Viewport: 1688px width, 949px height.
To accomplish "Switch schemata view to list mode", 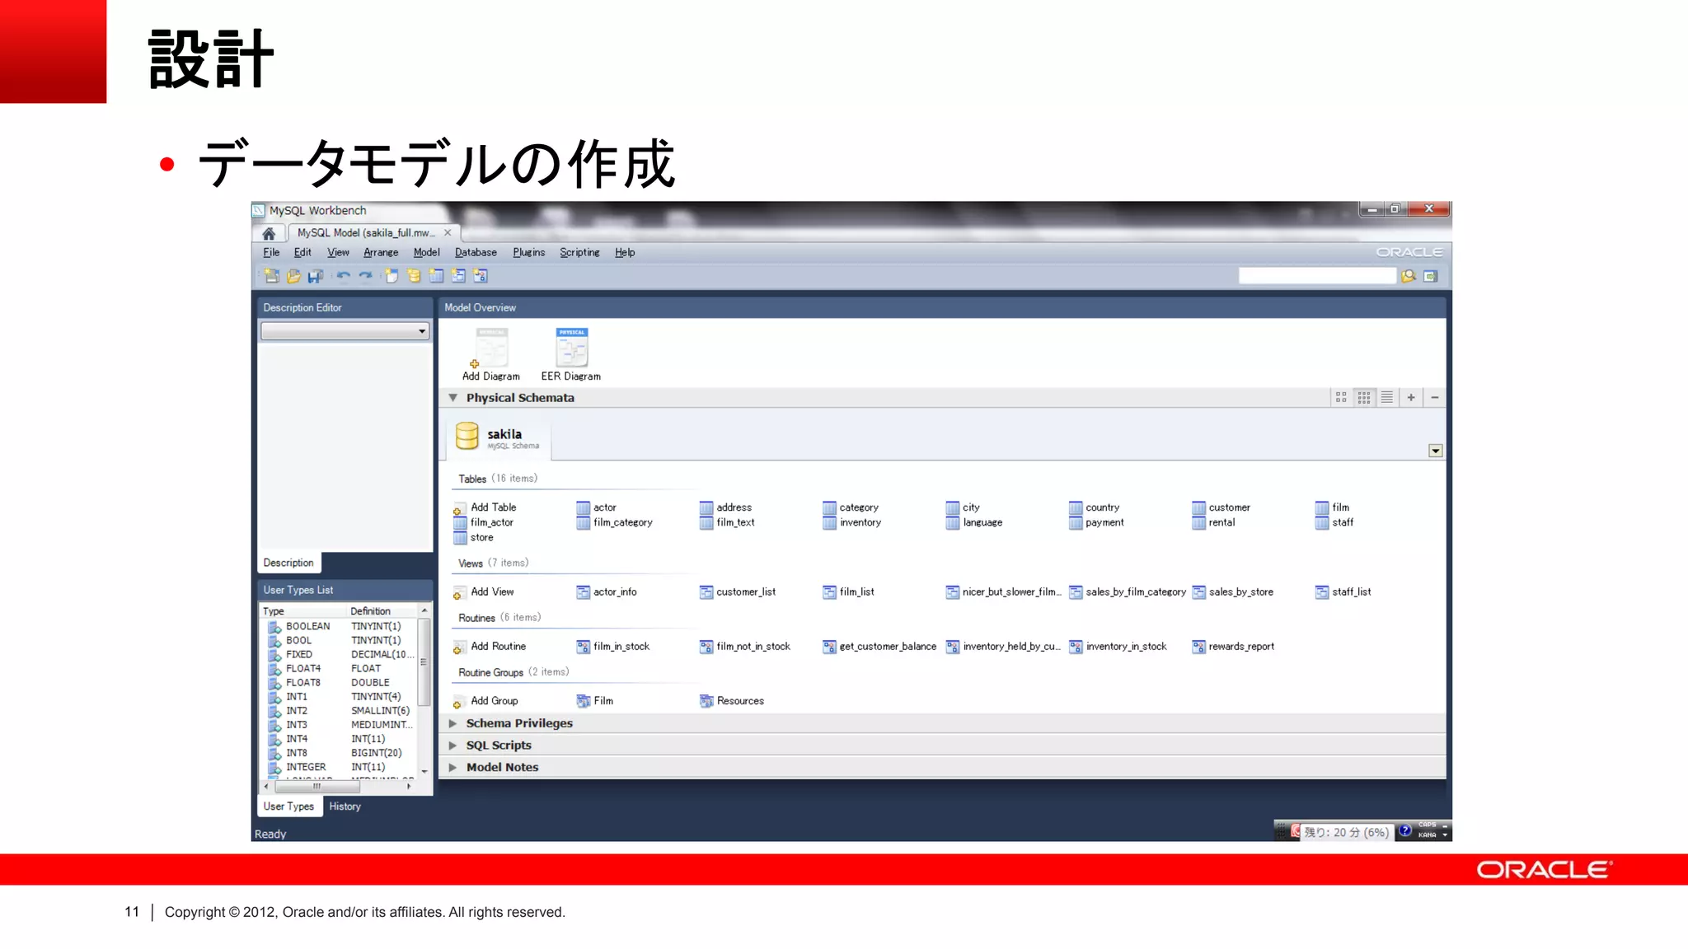I will [1387, 397].
